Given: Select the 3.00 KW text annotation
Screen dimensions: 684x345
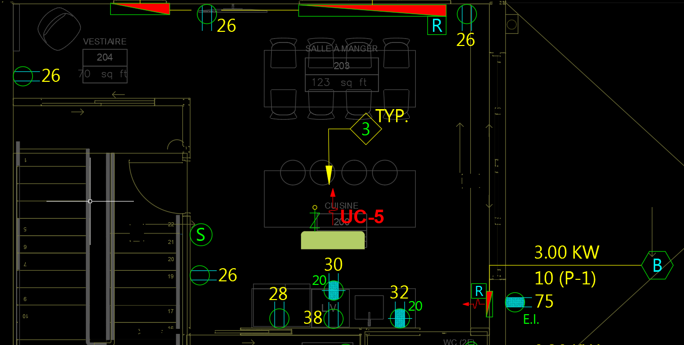Looking at the screenshot, I should 566,252.
